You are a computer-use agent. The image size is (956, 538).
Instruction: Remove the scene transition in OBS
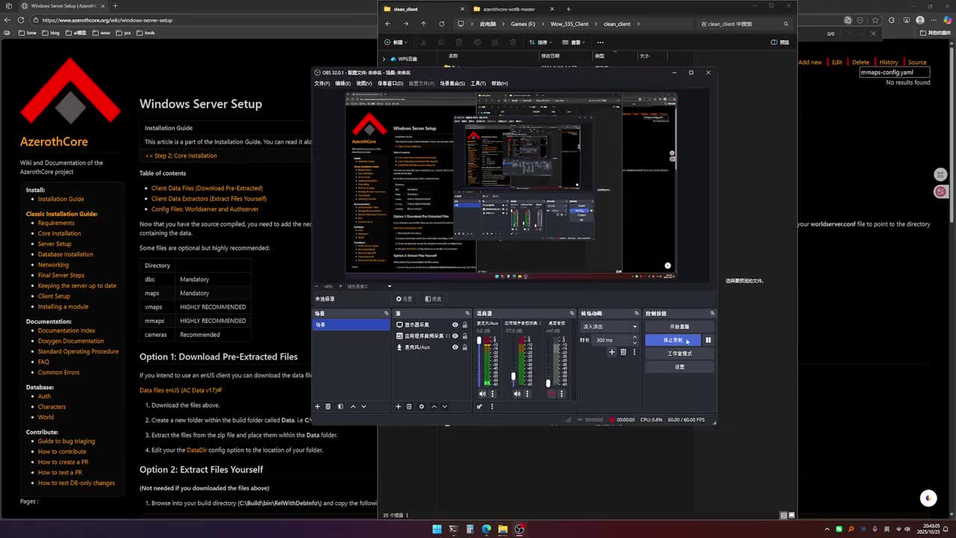[x=624, y=352]
